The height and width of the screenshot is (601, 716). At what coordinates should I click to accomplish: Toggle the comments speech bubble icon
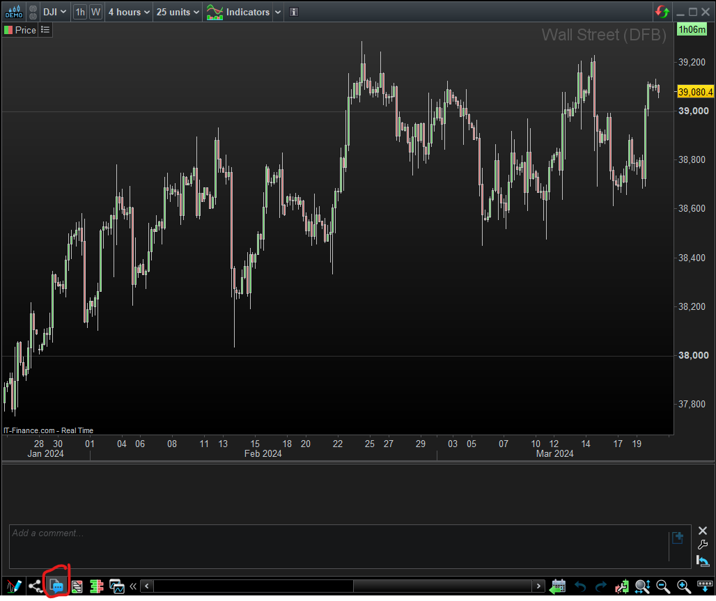tap(56, 586)
